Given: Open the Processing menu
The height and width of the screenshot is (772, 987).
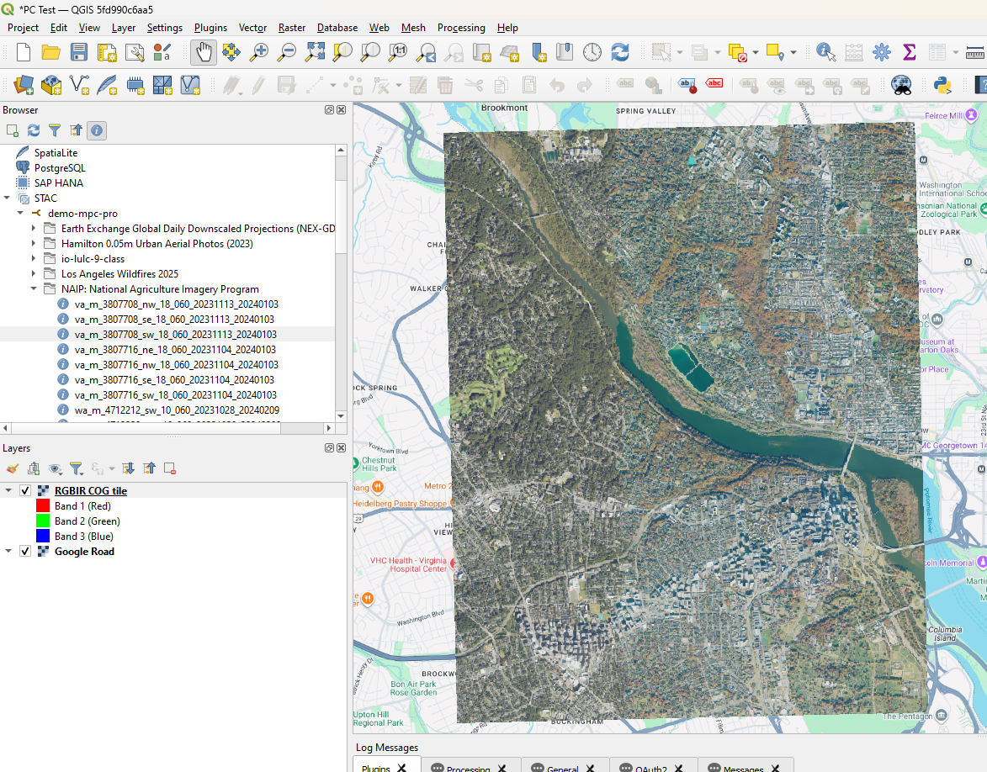Looking at the screenshot, I should 460,28.
